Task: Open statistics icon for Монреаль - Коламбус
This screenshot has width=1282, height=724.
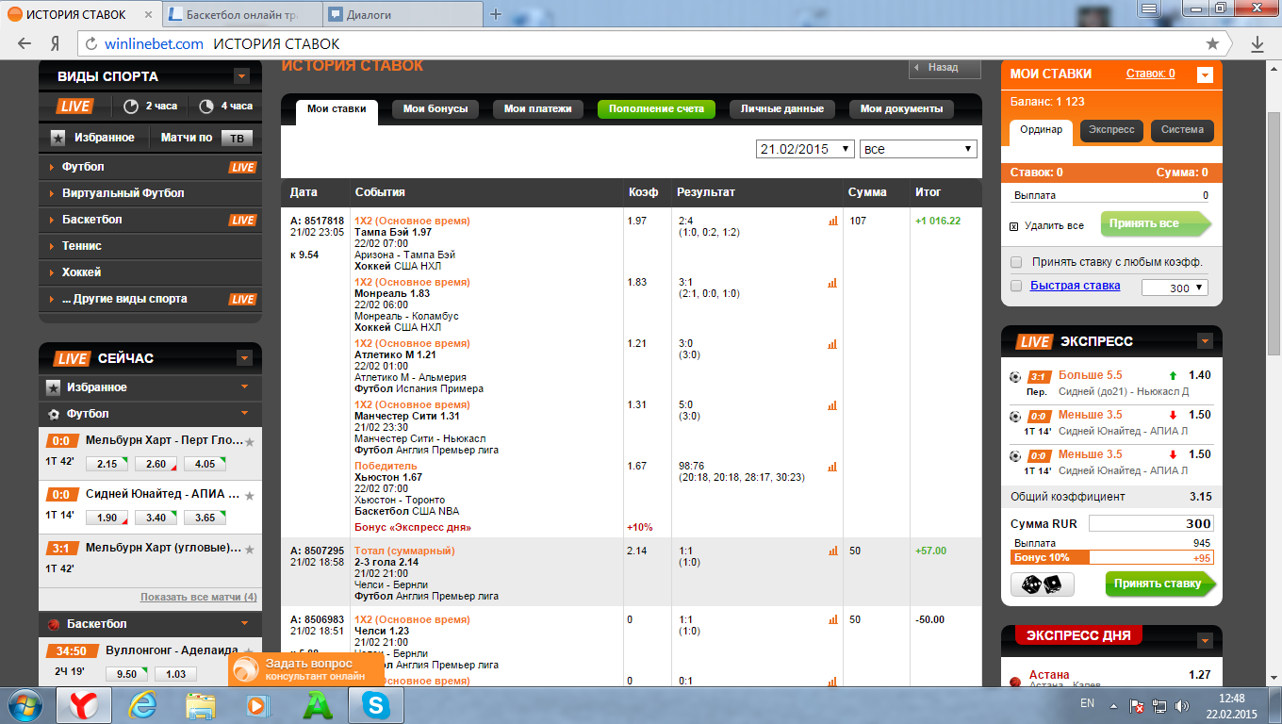Action: [832, 282]
